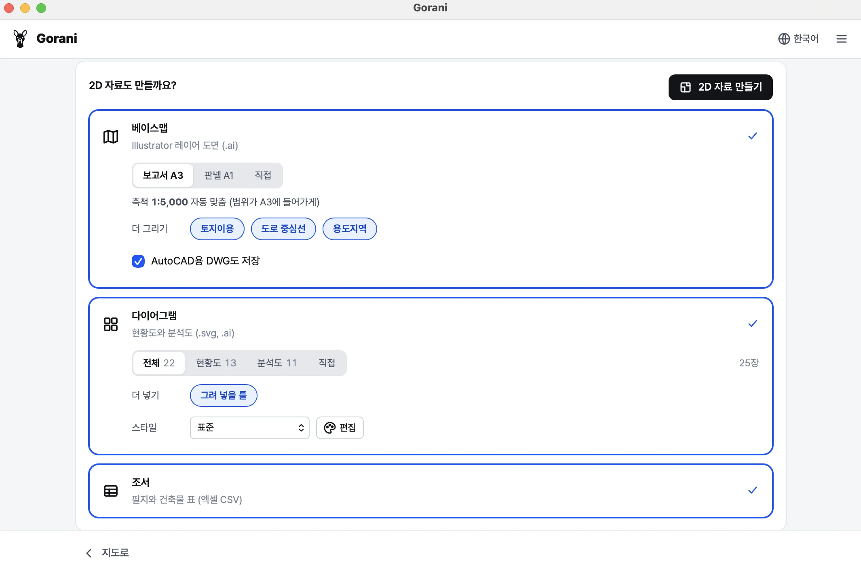Open the hamburger menu icon
The width and height of the screenshot is (861, 571).
click(842, 39)
